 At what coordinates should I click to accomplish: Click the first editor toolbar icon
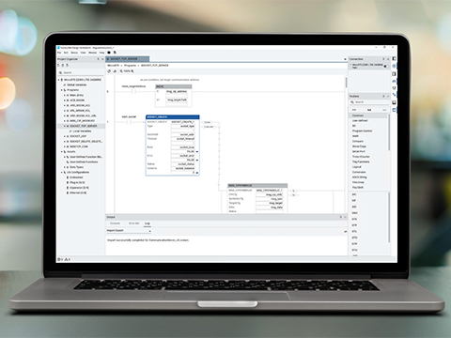pyautogui.click(x=109, y=71)
